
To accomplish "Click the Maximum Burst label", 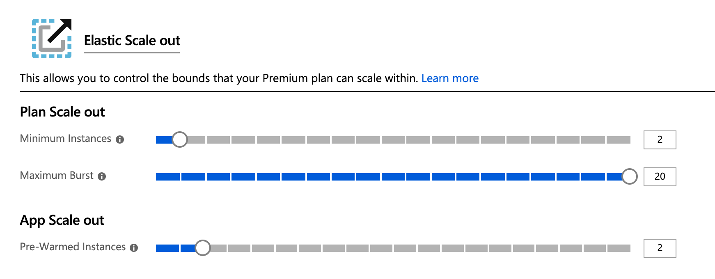I will click(57, 176).
